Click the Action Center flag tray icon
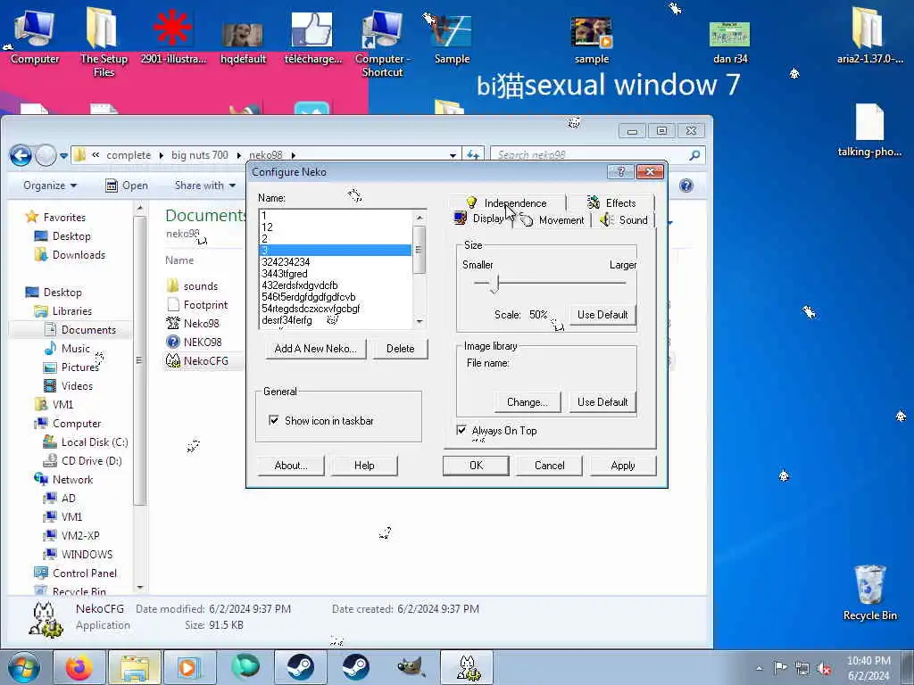914x685 pixels. click(780, 667)
